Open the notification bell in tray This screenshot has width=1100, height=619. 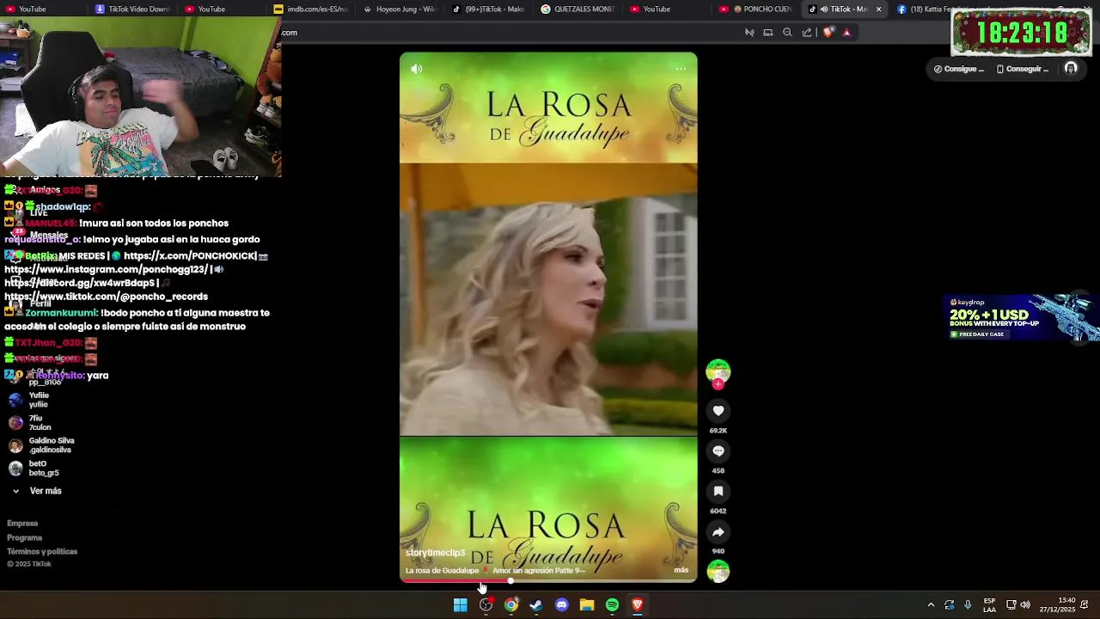click(1085, 605)
